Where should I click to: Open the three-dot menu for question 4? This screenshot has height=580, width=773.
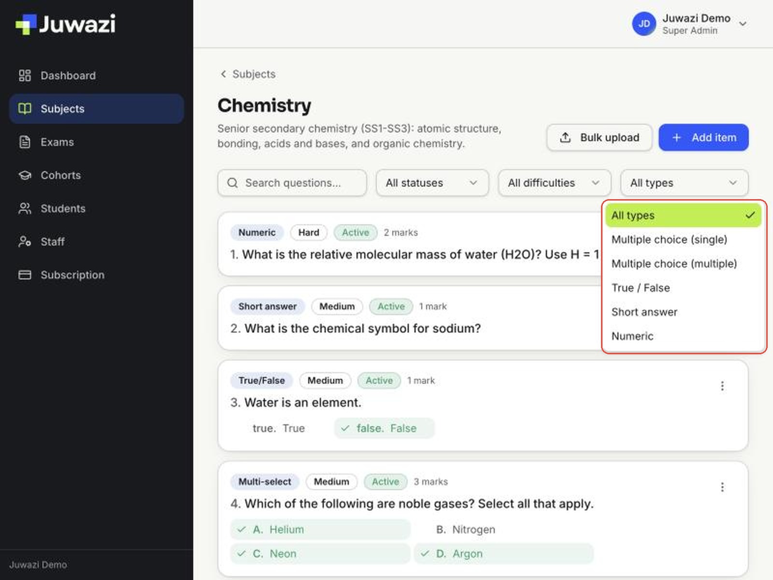tap(722, 487)
